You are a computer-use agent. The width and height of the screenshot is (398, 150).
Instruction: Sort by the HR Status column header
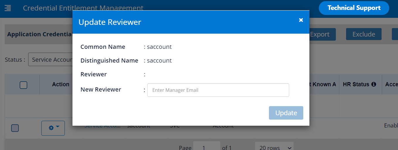[356, 84]
